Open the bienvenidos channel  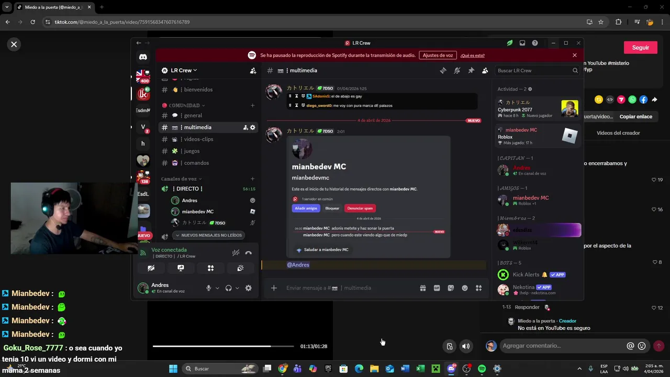click(x=208, y=90)
